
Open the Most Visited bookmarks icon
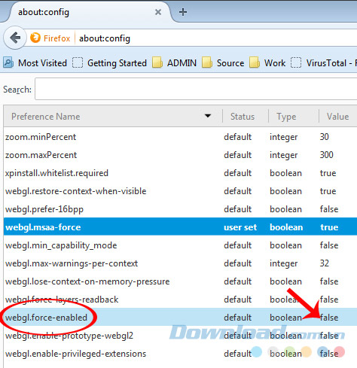click(x=8, y=62)
